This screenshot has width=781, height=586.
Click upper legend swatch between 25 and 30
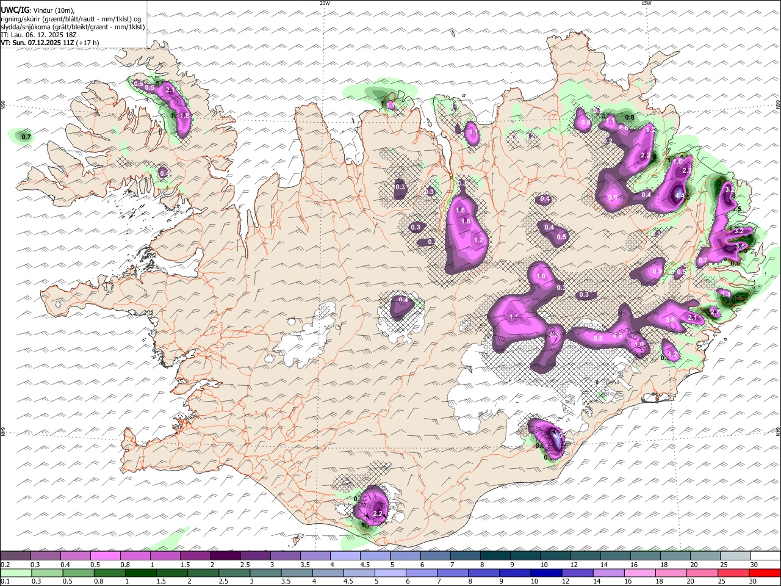pos(735,556)
